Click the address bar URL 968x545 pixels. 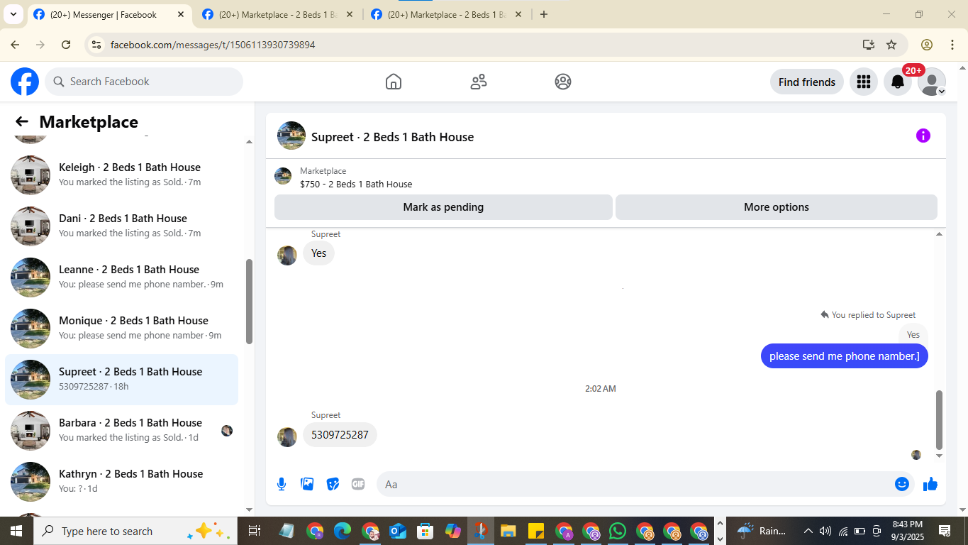click(x=213, y=45)
